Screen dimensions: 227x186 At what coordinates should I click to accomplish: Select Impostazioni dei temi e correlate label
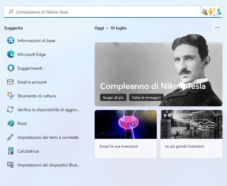48,137
